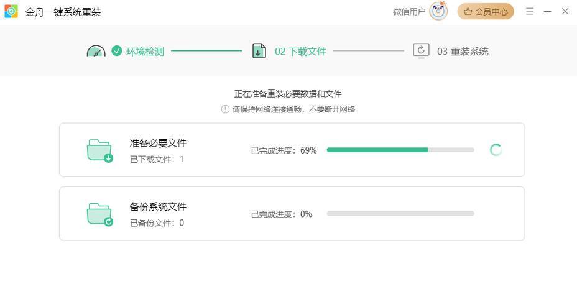Screen dimensions: 577x307
Task: Minimize the window
Action: 548,11
